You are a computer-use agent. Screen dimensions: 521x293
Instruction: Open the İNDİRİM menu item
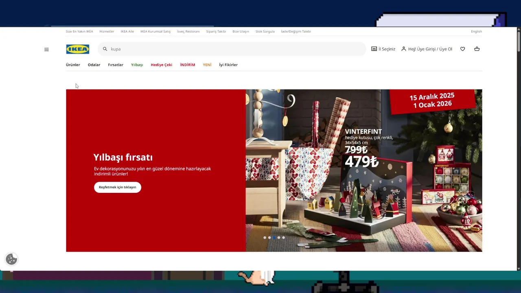pyautogui.click(x=188, y=65)
